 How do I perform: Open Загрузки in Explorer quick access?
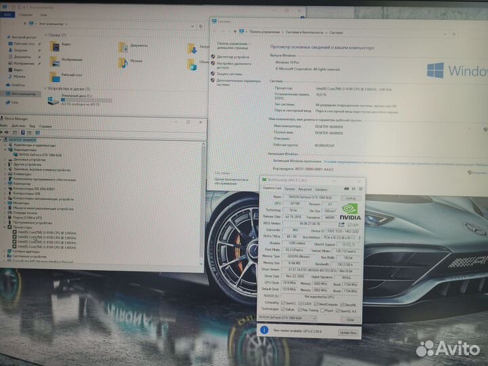pos(18,50)
